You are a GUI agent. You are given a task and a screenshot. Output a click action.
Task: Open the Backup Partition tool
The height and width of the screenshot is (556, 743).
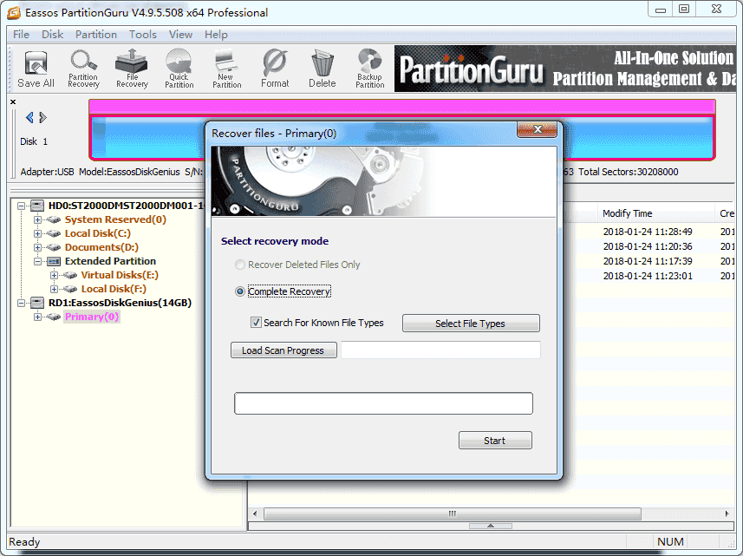click(369, 69)
